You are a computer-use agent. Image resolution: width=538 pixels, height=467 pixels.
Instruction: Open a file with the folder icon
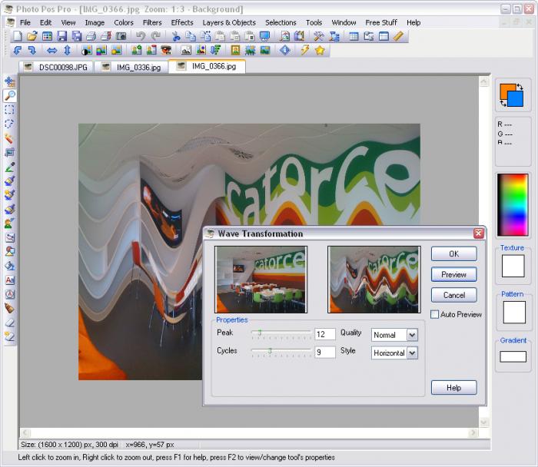click(32, 36)
